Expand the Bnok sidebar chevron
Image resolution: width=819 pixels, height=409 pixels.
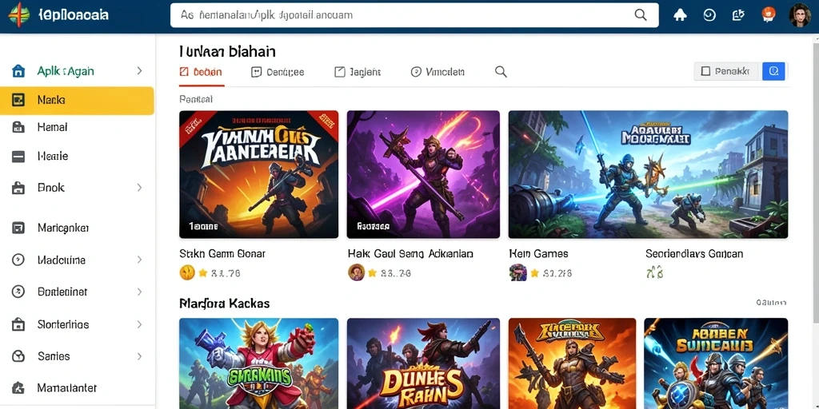pos(139,187)
